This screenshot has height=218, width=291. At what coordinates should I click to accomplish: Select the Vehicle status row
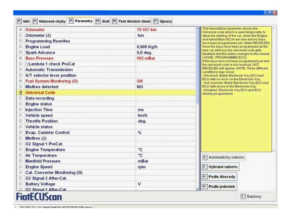[x=107, y=127]
